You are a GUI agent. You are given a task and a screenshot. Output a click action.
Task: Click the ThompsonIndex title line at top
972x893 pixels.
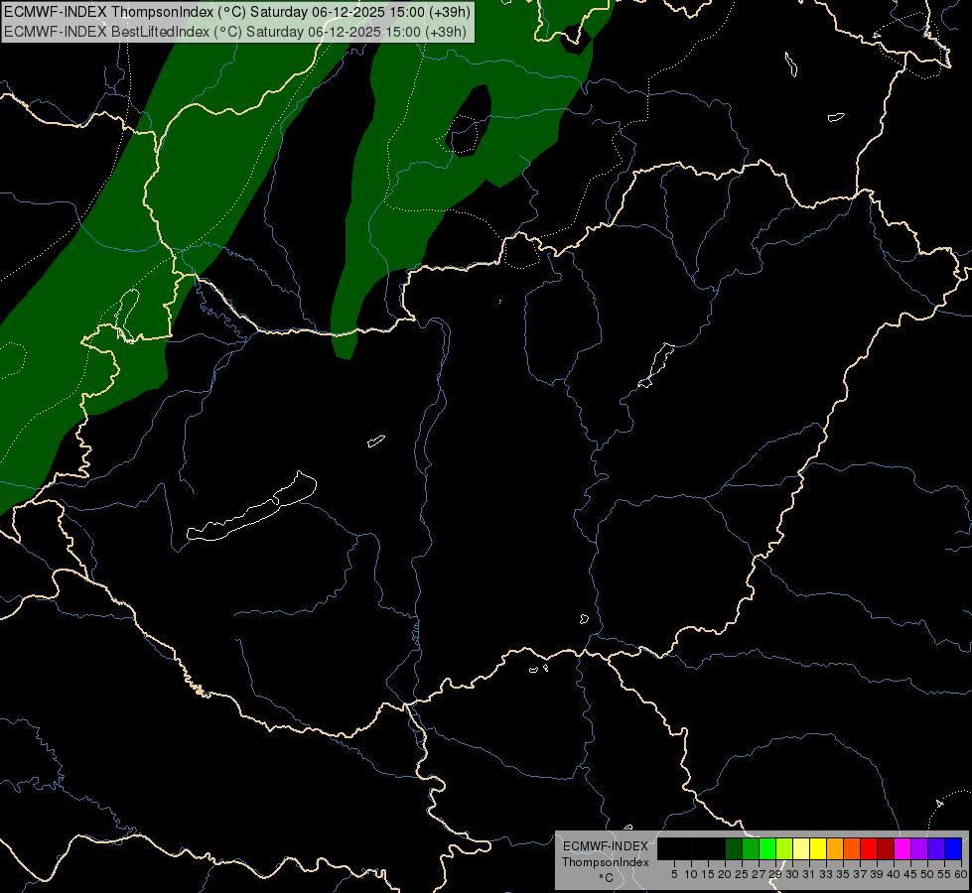(x=237, y=12)
